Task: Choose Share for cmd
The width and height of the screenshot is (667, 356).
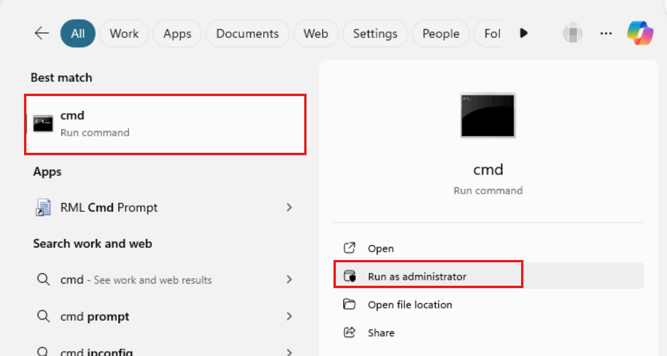Action: tap(488, 332)
